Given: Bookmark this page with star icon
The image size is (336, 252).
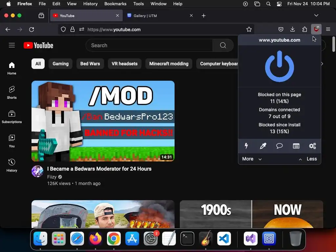Looking at the screenshot, I should pyautogui.click(x=249, y=29).
